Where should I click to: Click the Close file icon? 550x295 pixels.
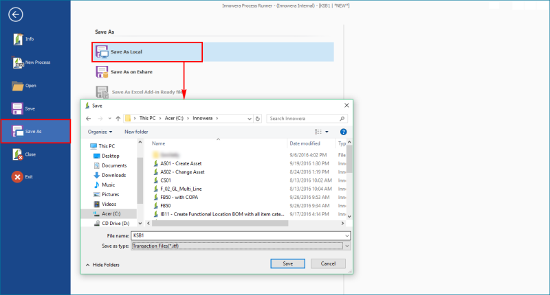(x=18, y=154)
